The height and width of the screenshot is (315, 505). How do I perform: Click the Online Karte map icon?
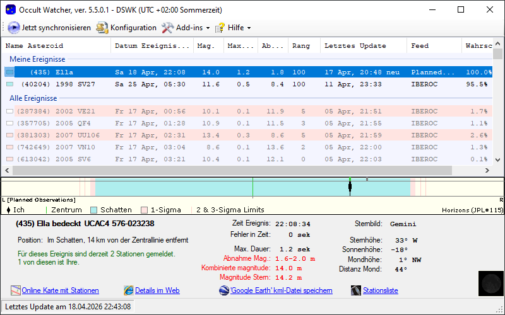15,290
